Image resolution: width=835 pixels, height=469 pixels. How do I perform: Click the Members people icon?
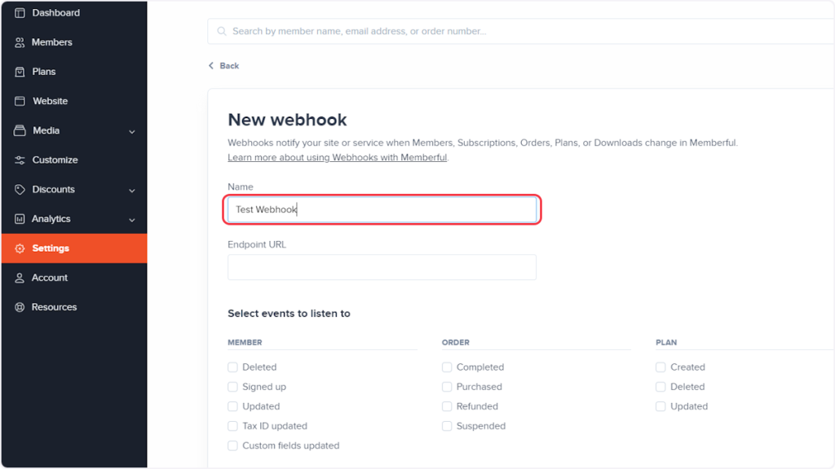(20, 42)
